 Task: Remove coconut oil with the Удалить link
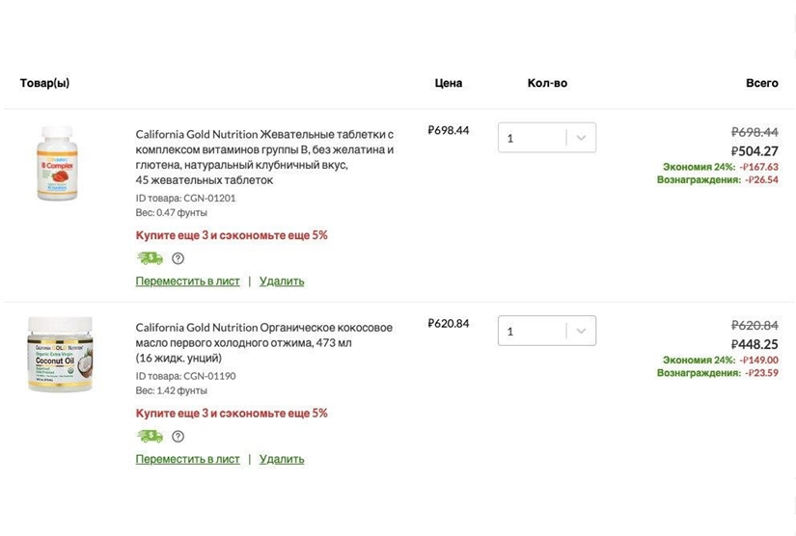click(282, 459)
